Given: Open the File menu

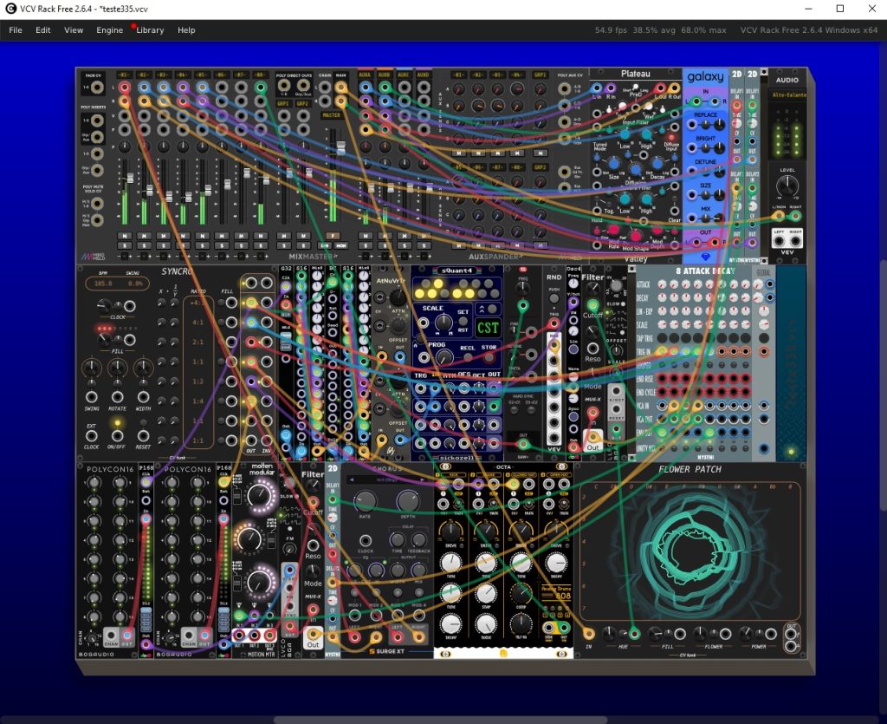Looking at the screenshot, I should click(x=16, y=30).
